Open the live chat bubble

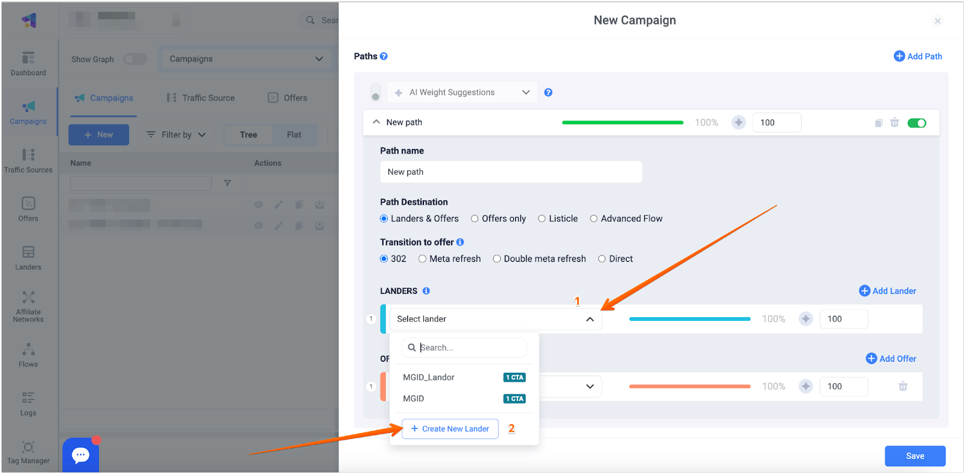pyautogui.click(x=81, y=455)
